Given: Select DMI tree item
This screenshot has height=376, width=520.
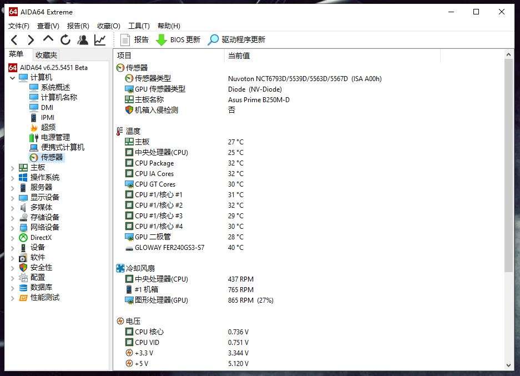Looking at the screenshot, I should [x=47, y=108].
